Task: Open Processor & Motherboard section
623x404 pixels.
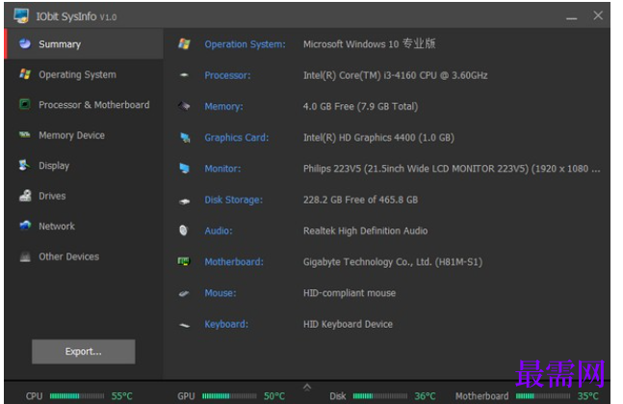Action: tap(84, 105)
